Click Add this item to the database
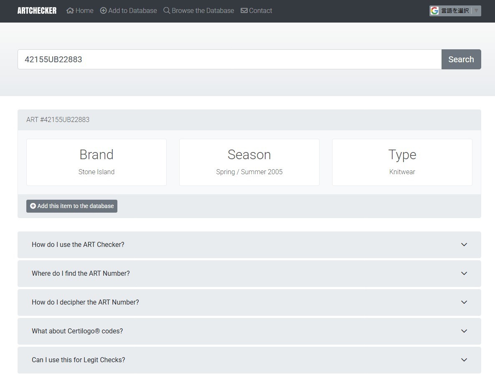Viewport: 495px width, 381px height. pyautogui.click(x=72, y=206)
